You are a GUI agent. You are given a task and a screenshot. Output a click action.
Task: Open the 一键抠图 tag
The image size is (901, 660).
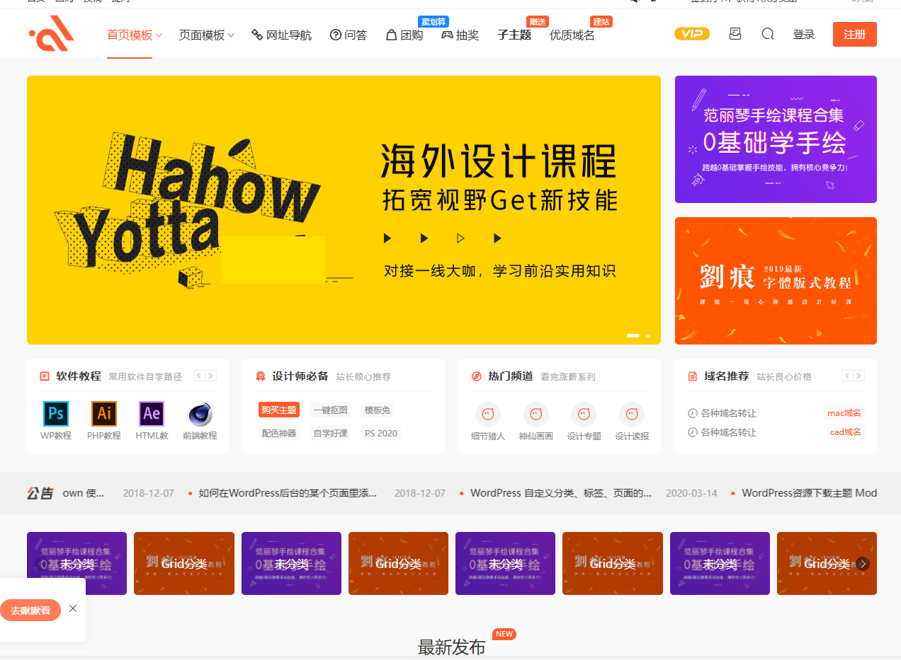tap(331, 410)
